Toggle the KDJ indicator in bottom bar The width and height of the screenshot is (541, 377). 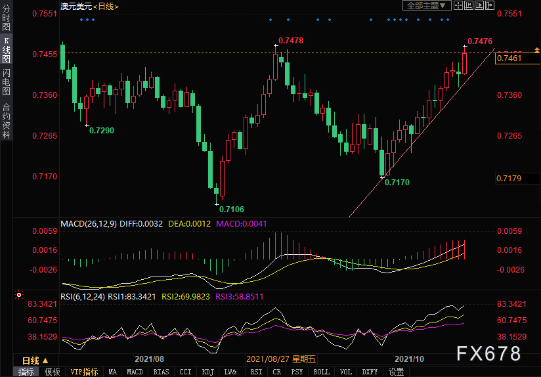click(x=208, y=372)
